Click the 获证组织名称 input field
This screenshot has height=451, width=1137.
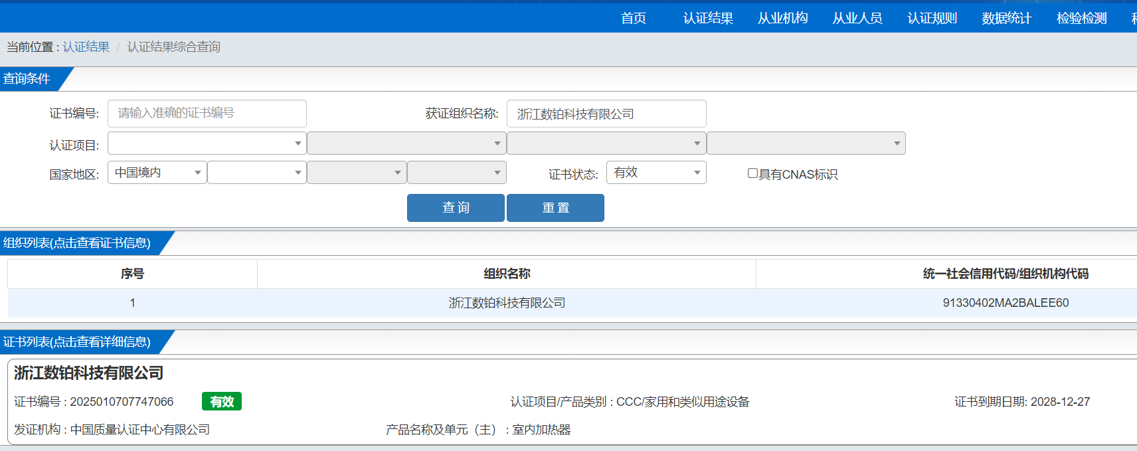tap(606, 114)
